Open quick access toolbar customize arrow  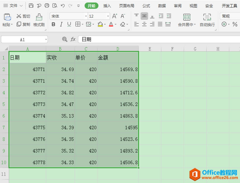pyautogui.click(x=78, y=6)
